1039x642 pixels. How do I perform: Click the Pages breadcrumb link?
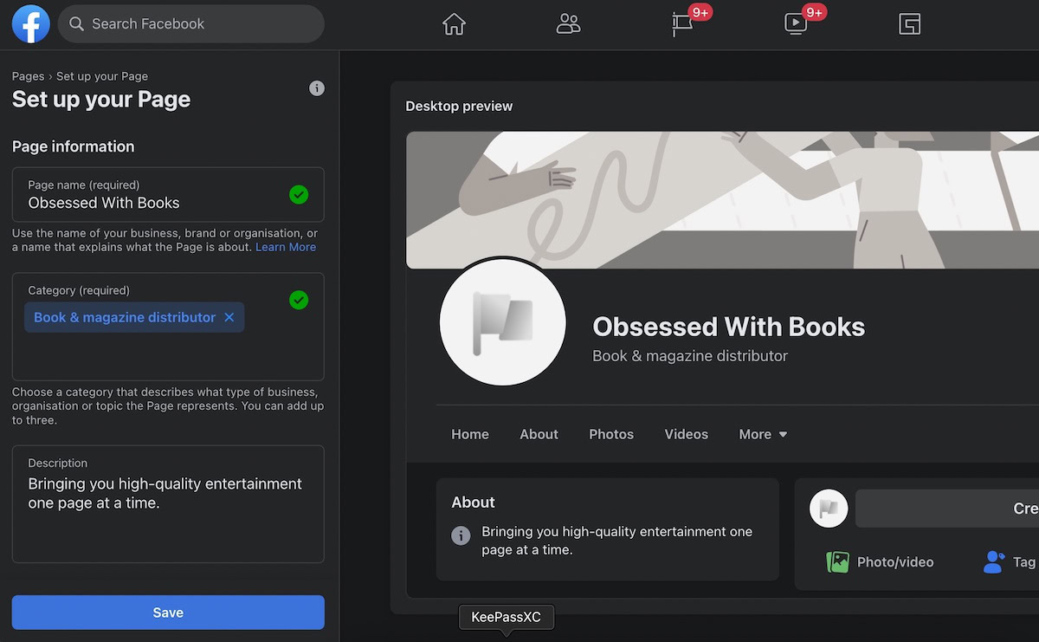pyautogui.click(x=29, y=76)
